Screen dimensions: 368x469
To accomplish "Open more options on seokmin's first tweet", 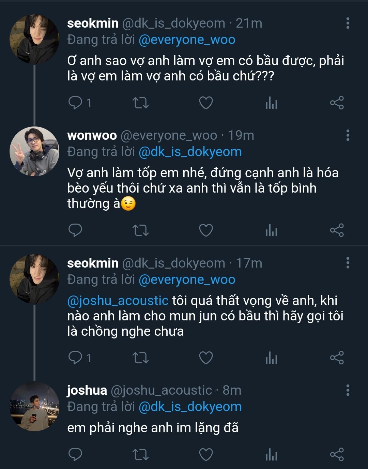I will click(x=348, y=23).
